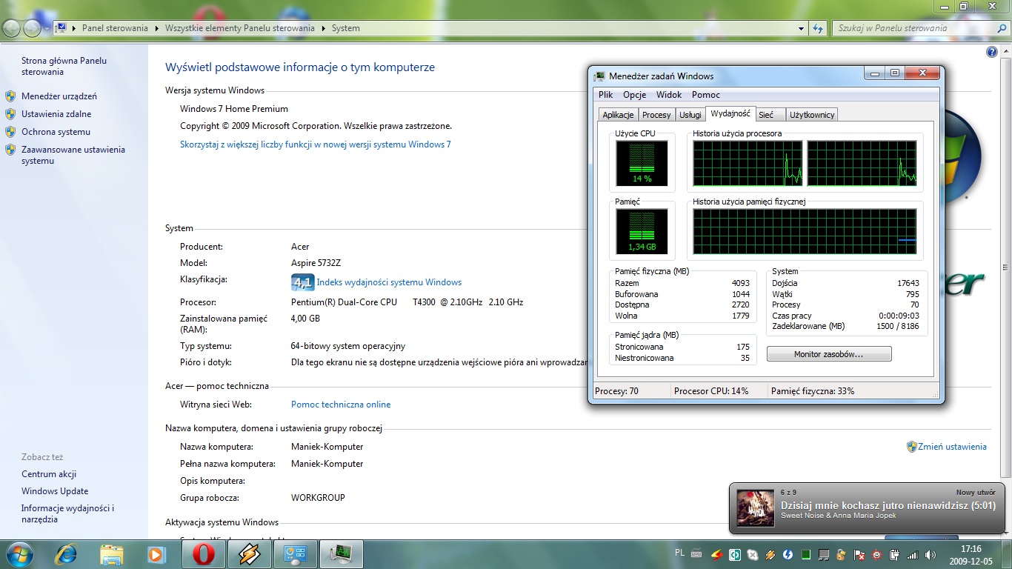This screenshot has height=569, width=1012.
Task: Click the on-screen keyboard tray icon
Action: (x=696, y=553)
